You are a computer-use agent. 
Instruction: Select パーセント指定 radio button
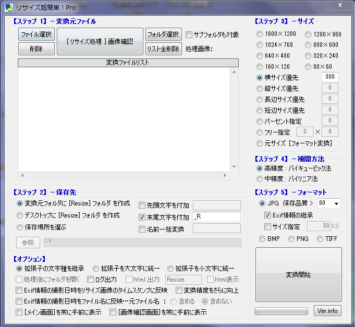click(260, 122)
